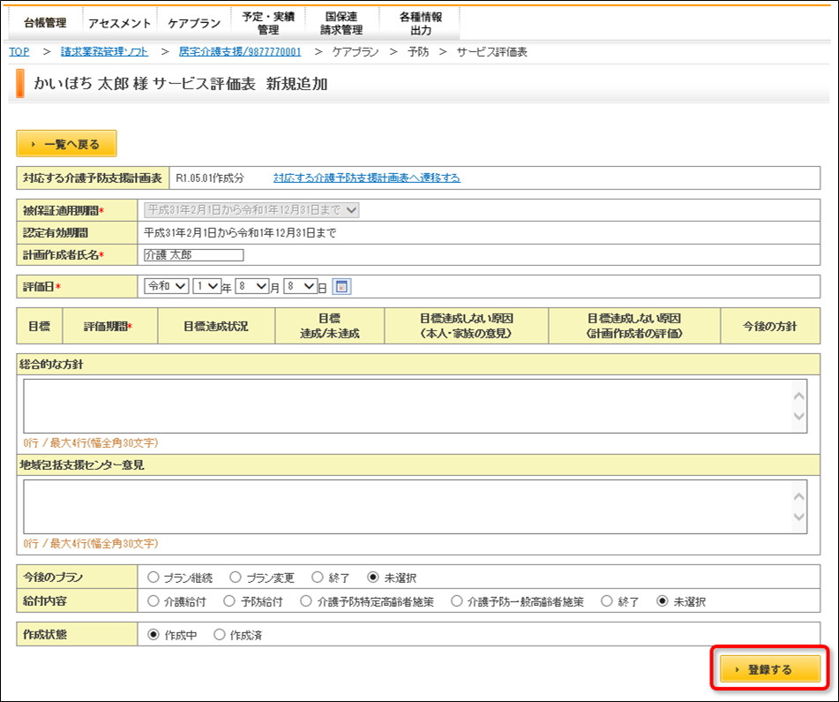
Task: Click scroll up arrow in 地域包括支援センター意見 textarea
Action: pos(799,497)
